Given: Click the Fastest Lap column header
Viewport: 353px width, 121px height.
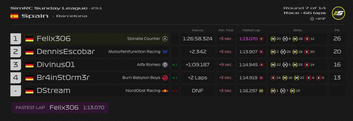Looking at the screenshot, I should 251,30.
